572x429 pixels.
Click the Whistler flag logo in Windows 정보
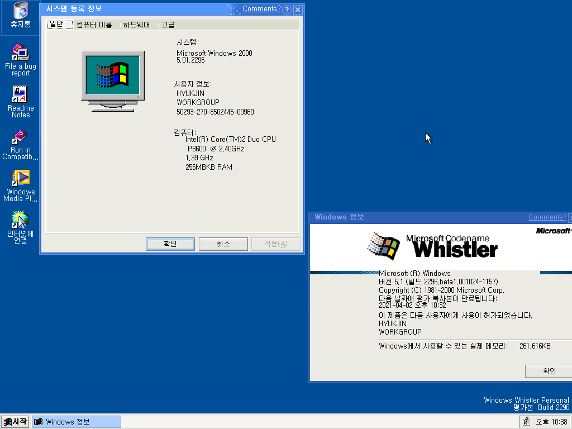pyautogui.click(x=383, y=246)
